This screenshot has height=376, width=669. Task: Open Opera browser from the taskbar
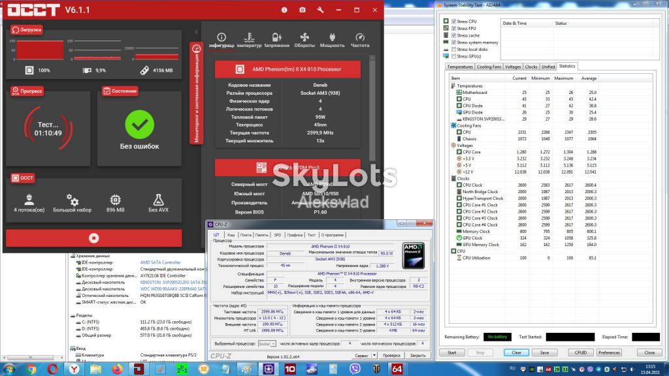pos(52,369)
